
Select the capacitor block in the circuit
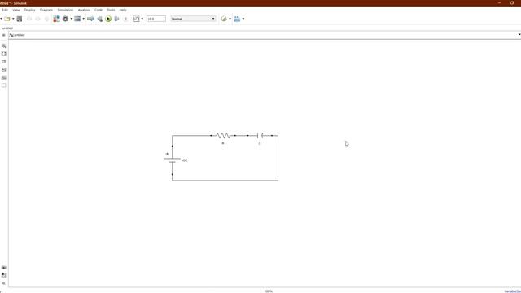pos(260,136)
